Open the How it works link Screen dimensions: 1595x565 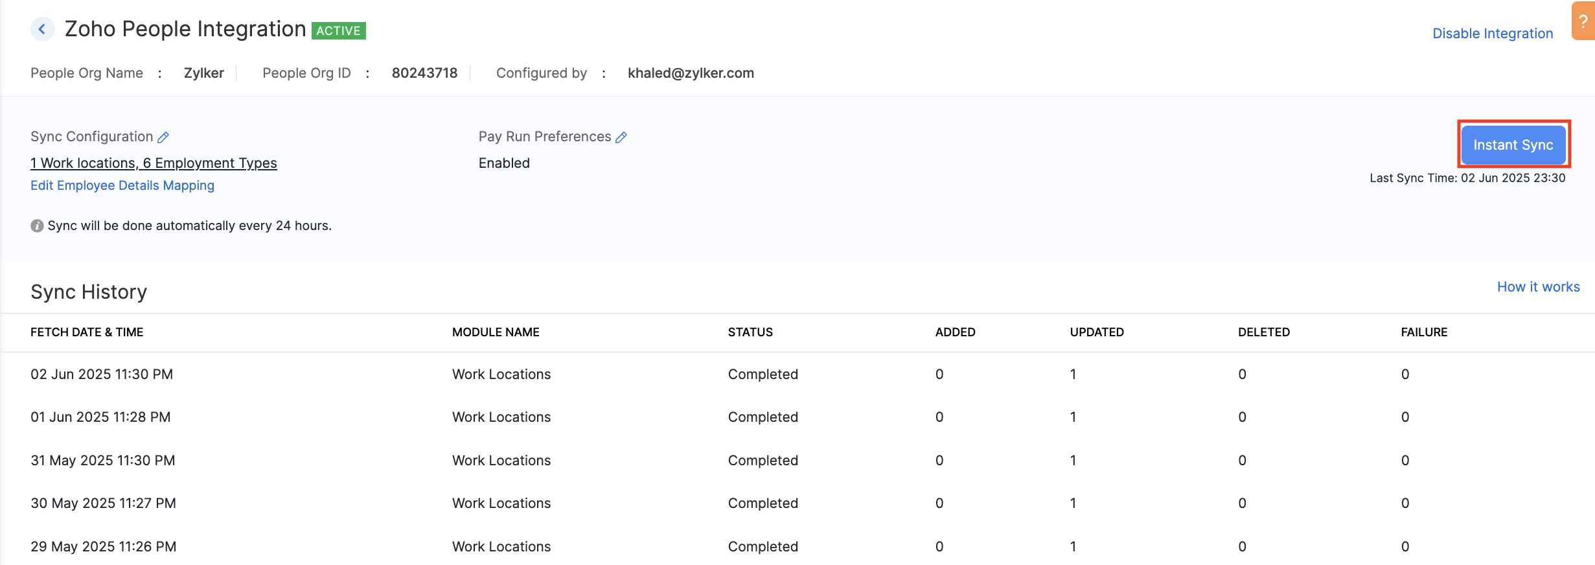tap(1538, 287)
